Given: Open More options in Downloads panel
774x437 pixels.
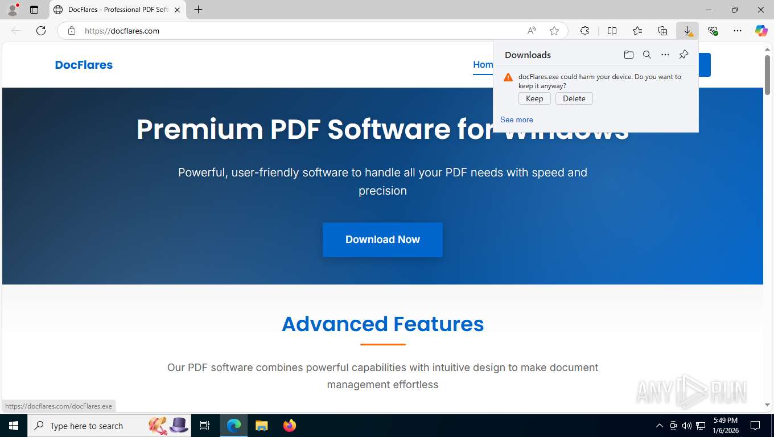Looking at the screenshot, I should click(x=665, y=55).
